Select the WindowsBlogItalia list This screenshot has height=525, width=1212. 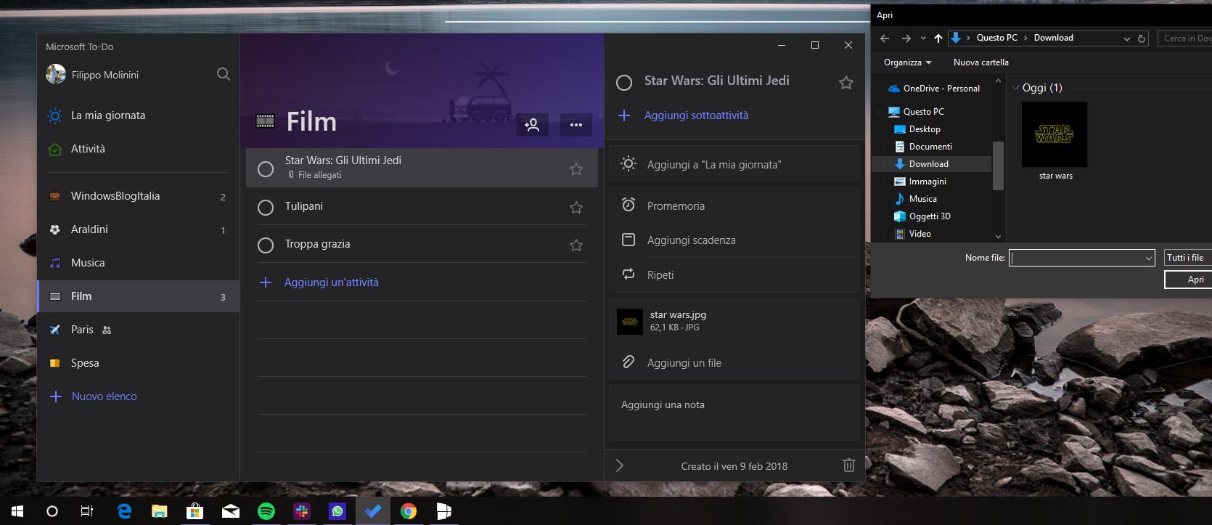(x=138, y=196)
